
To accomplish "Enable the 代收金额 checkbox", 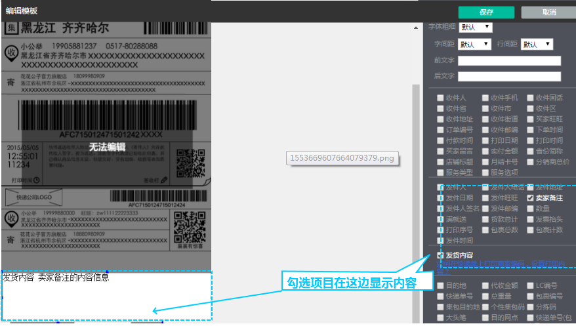I will click(485, 285).
